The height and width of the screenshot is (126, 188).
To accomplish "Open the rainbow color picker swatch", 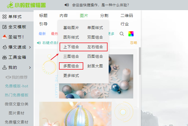I will [131, 34].
